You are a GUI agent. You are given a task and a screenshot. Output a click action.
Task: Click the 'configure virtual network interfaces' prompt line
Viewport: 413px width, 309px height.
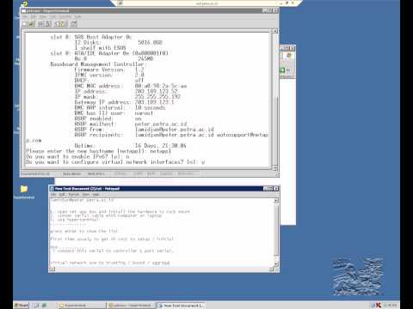pyautogui.click(x=115, y=162)
